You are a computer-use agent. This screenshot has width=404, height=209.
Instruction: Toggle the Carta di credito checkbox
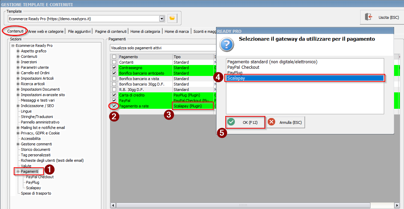(x=114, y=95)
